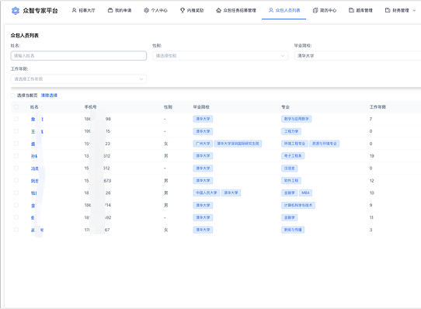421x309 pixels.
Task: Open the 工作年限 select dropdown
Action: pyautogui.click(x=78, y=79)
